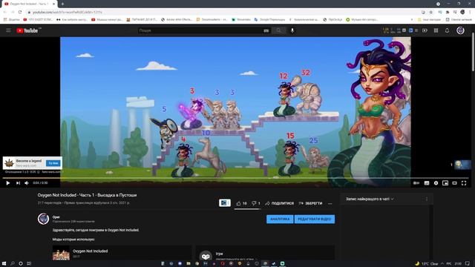Open АНАЛІТИКА analytics button
475x267 pixels.
pyautogui.click(x=280, y=219)
